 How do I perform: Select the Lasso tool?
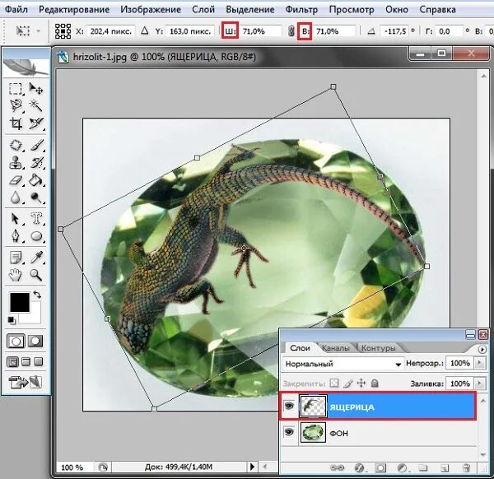coord(16,106)
